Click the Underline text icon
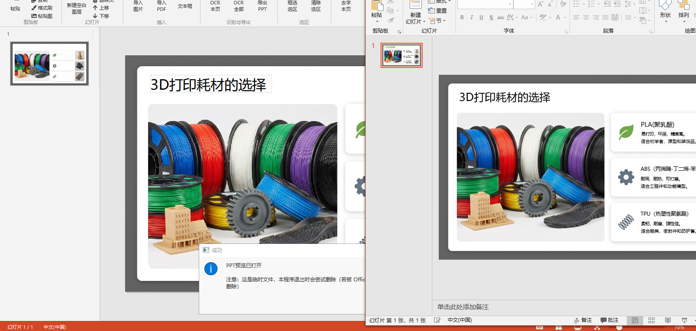696x331 pixels. click(481, 17)
